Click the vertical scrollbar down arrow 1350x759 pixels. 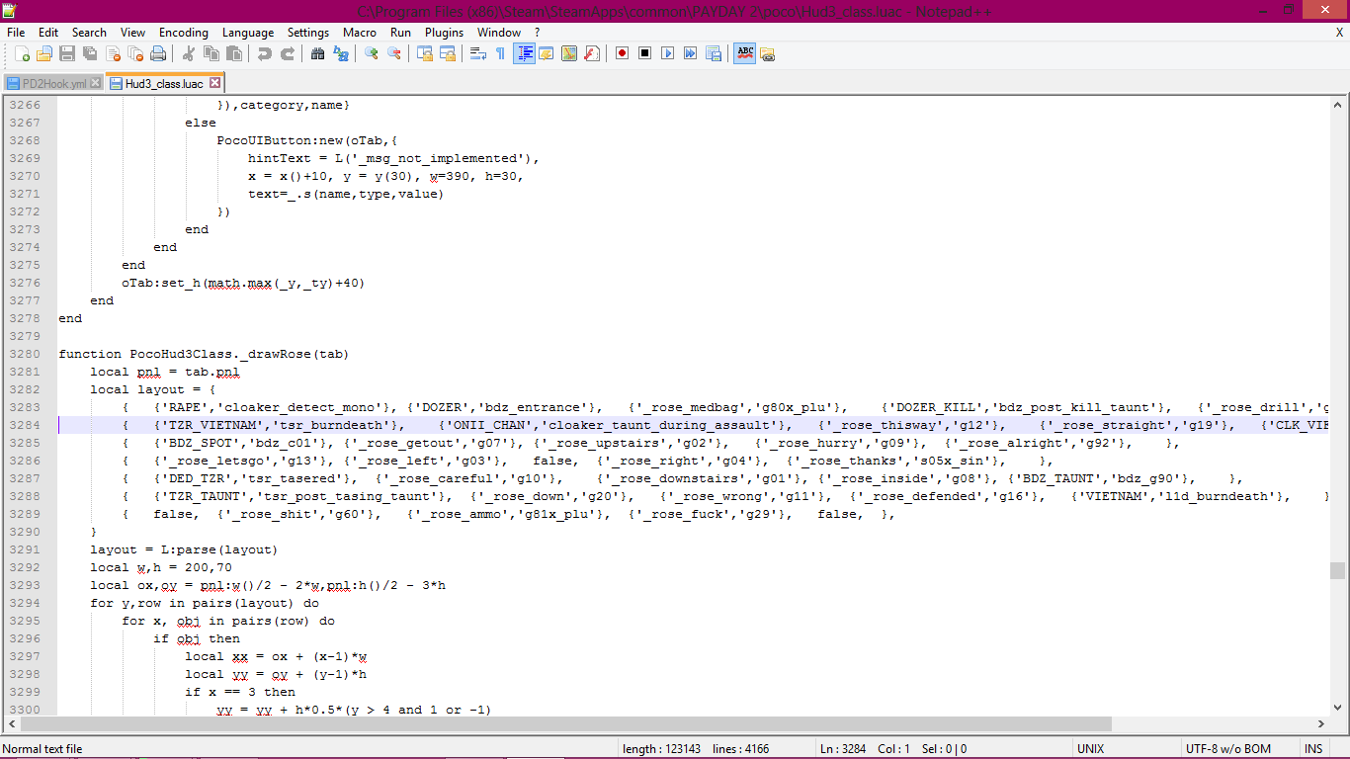[1337, 707]
